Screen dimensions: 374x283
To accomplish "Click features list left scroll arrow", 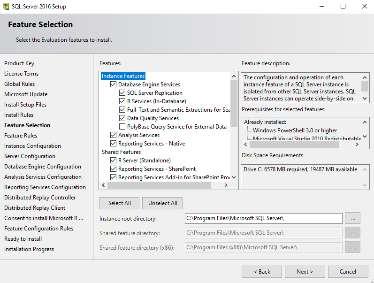I will point(103,185).
